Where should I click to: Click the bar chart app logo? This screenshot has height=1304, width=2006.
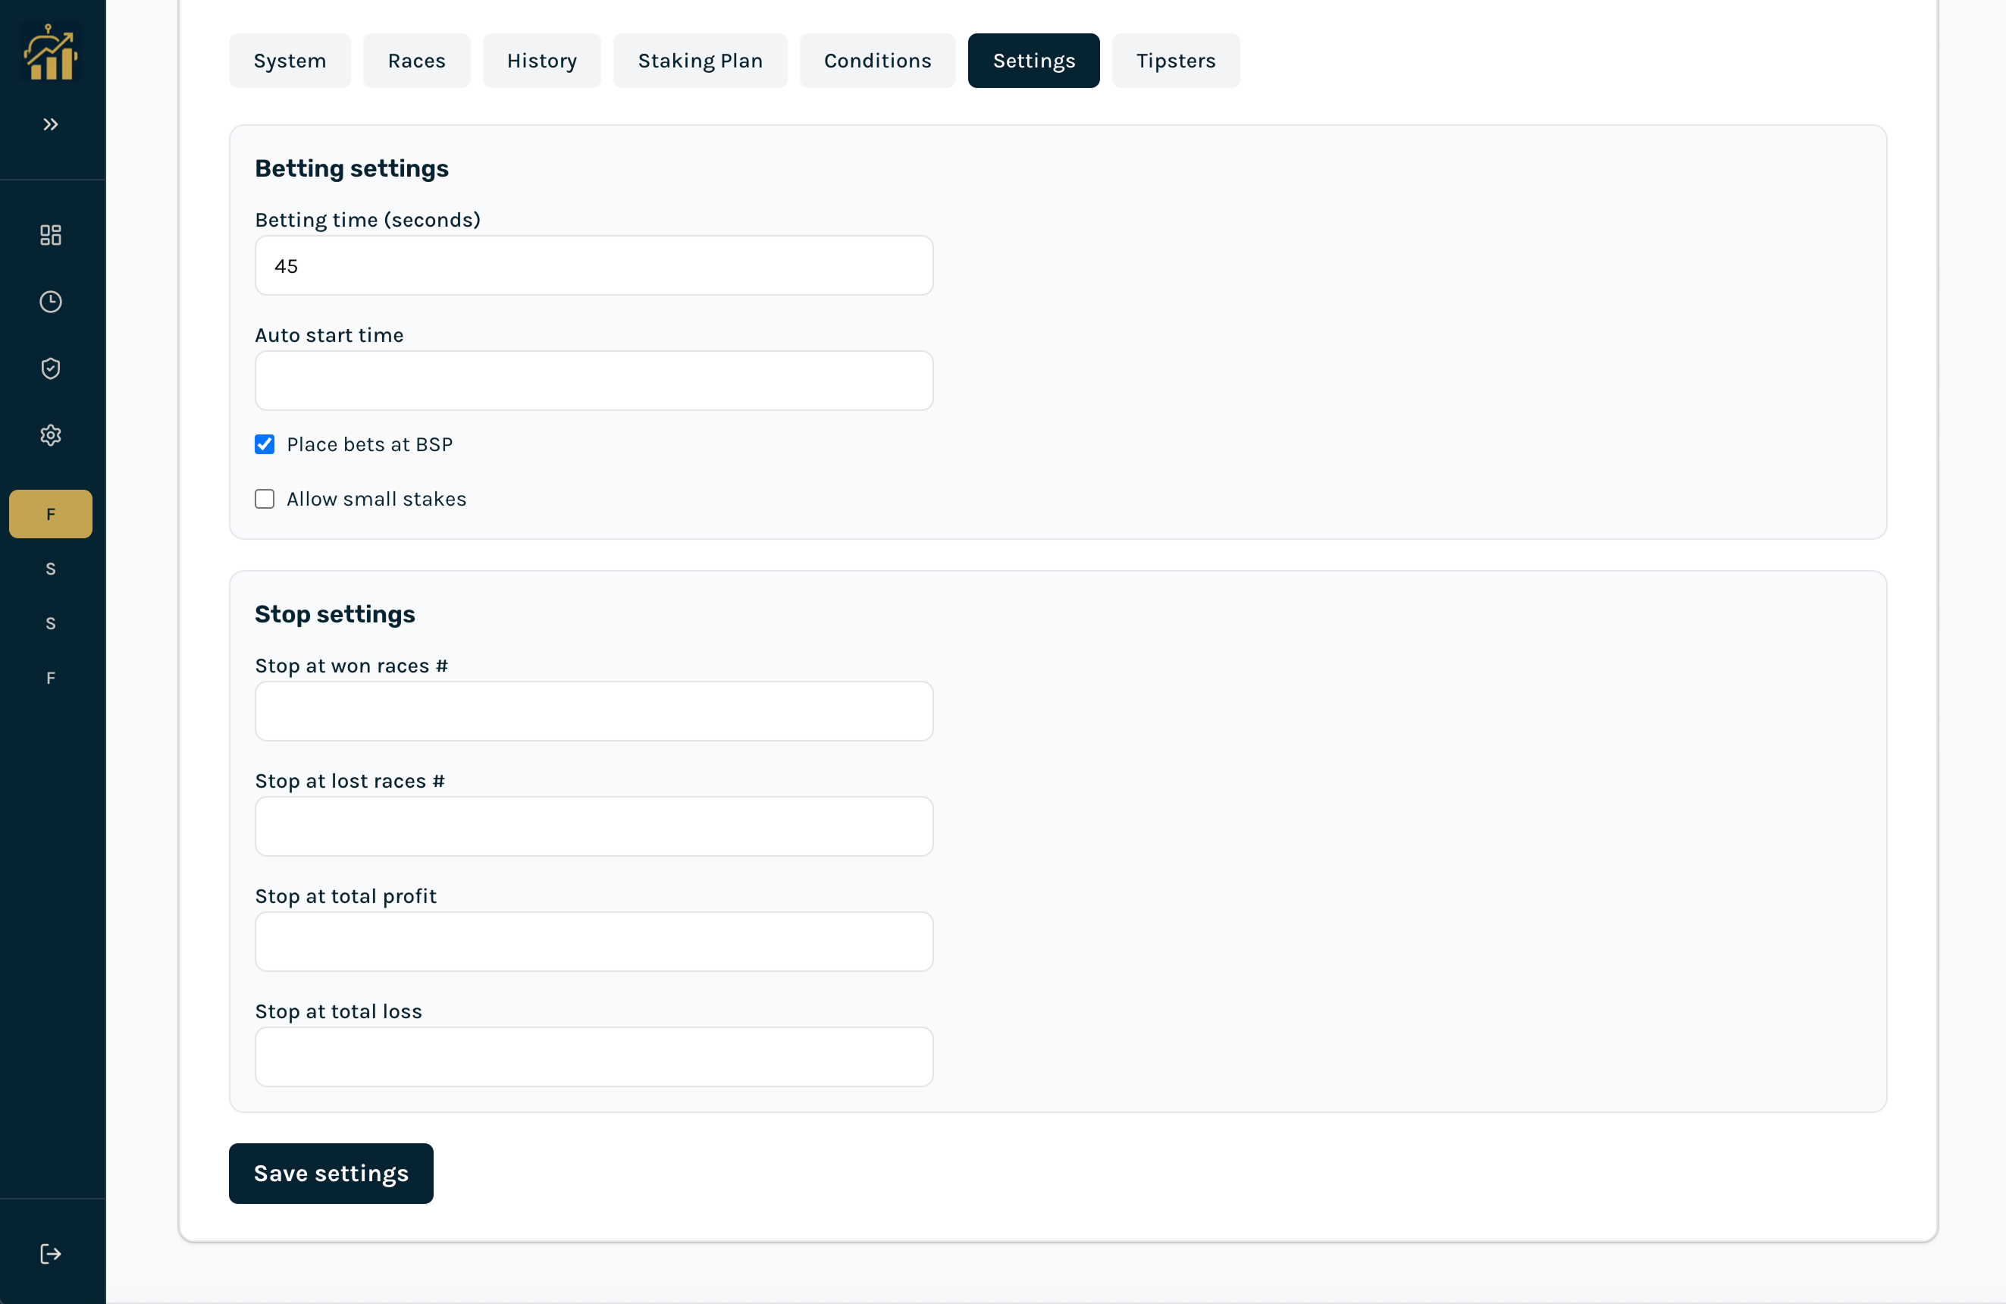point(51,52)
